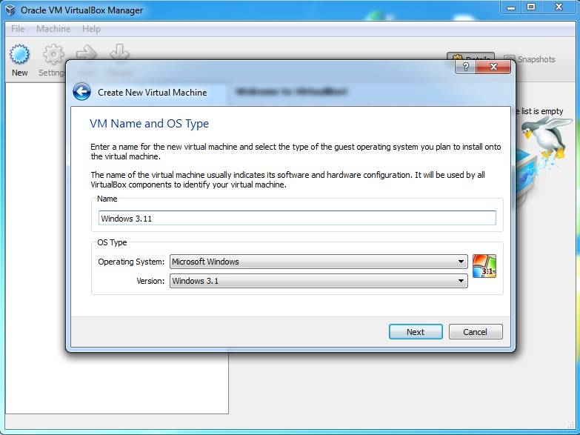Click the dialog's question mark help button
Viewport: 580px width, 435px height.
(465, 67)
